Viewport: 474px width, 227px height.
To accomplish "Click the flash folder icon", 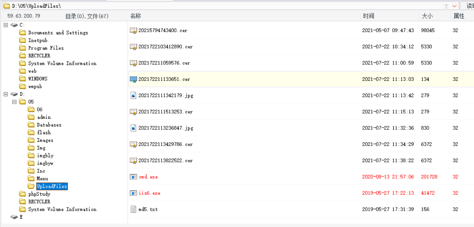I will click(31, 132).
